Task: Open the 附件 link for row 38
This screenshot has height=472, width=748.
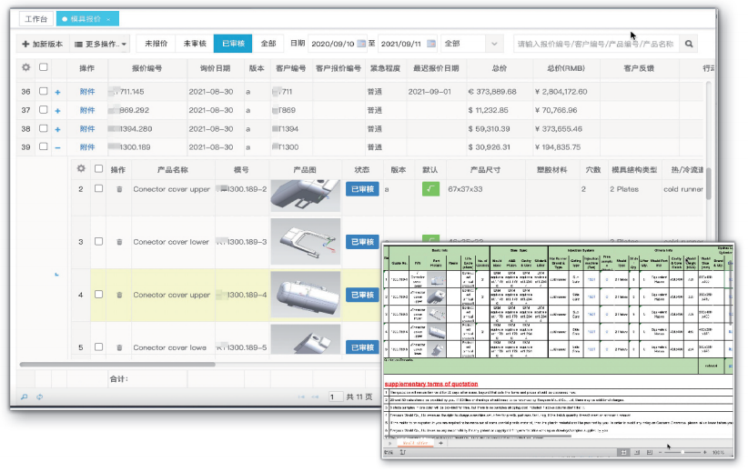Action: click(87, 129)
